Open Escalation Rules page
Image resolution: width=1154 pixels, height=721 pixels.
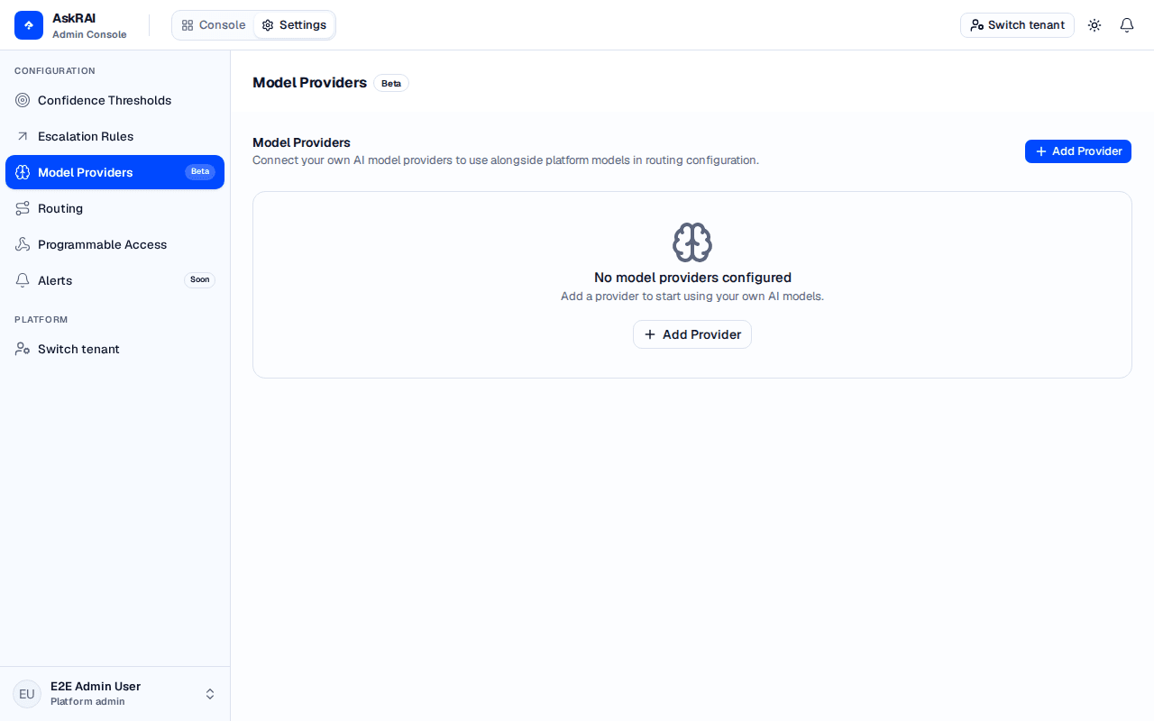click(114, 136)
